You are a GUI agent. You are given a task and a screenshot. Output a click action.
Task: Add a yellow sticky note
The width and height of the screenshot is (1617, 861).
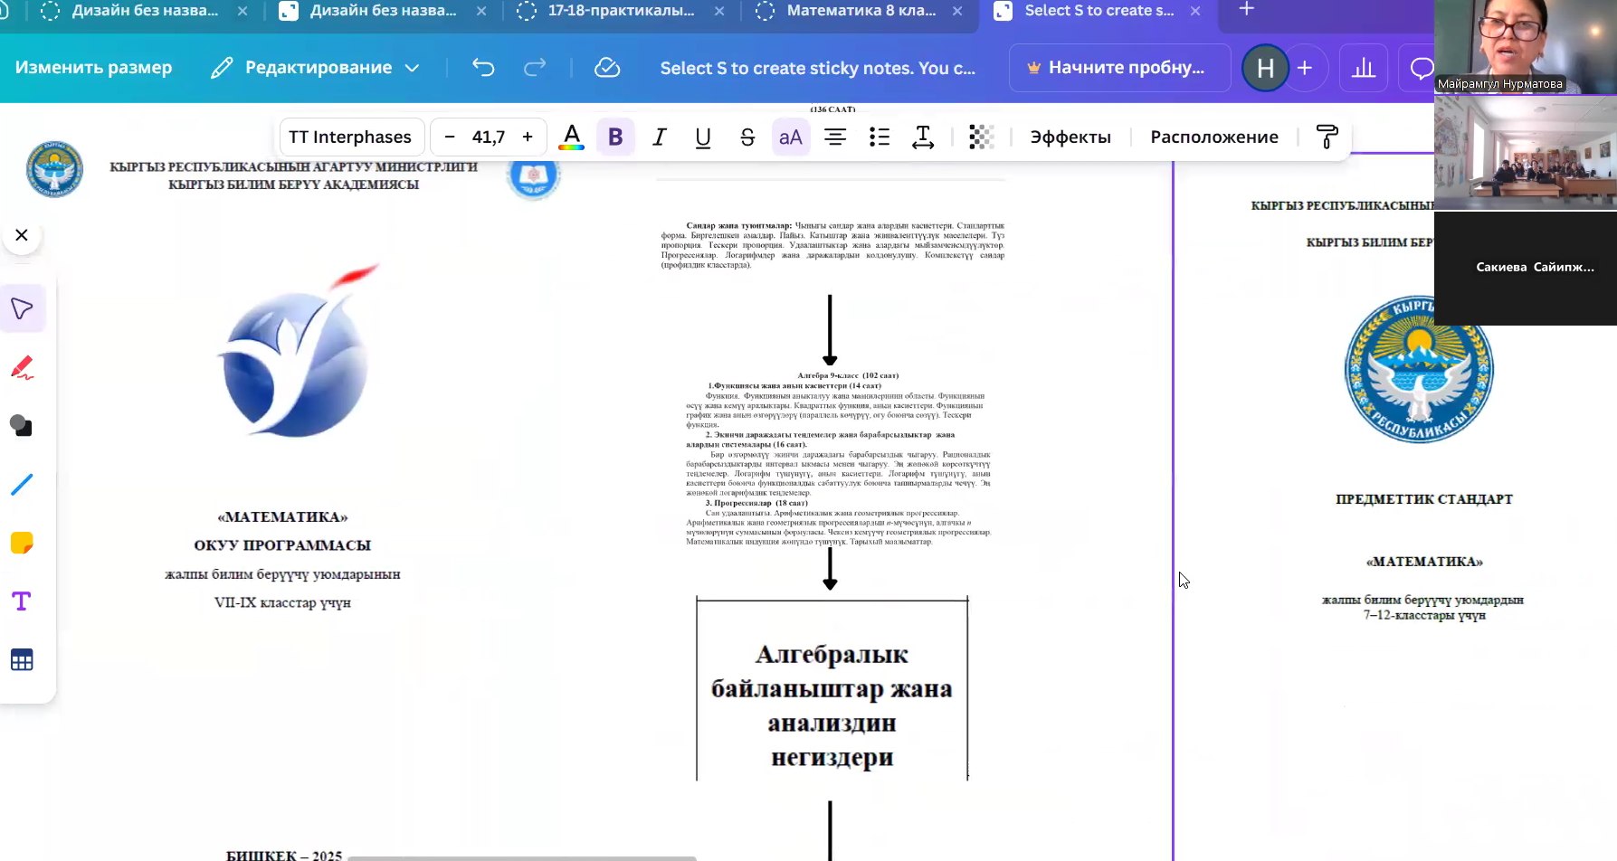22,543
